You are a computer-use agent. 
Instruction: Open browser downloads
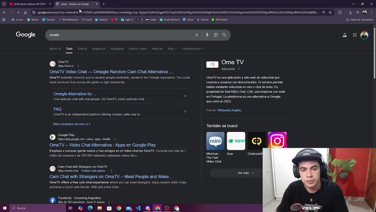pos(350,12)
